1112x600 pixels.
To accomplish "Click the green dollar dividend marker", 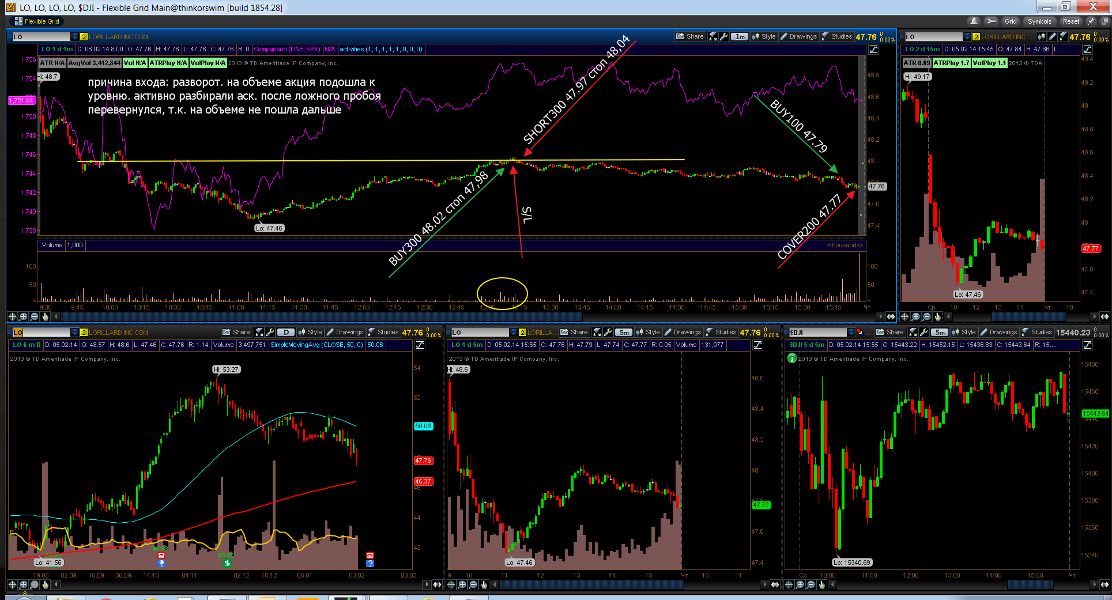I will pyautogui.click(x=227, y=563).
